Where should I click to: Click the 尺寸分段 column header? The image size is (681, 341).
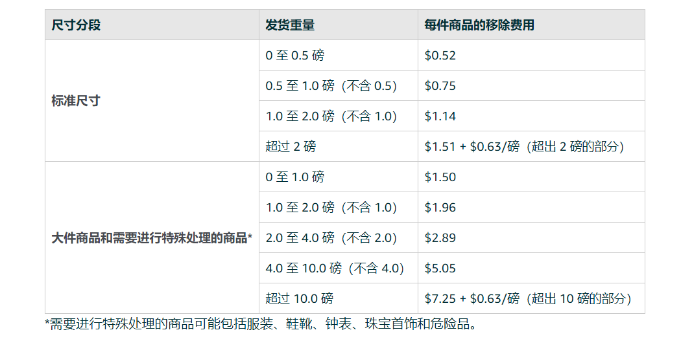pos(77,25)
